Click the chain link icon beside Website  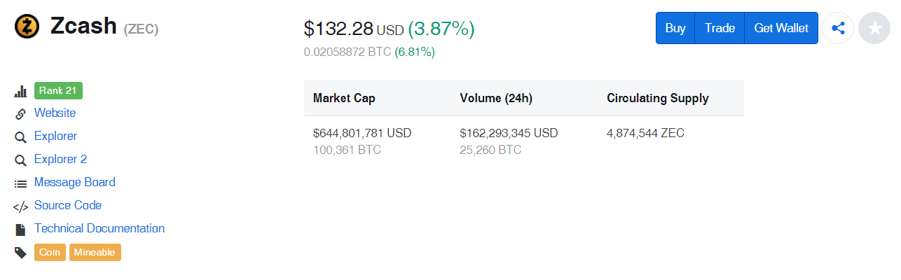tap(20, 114)
